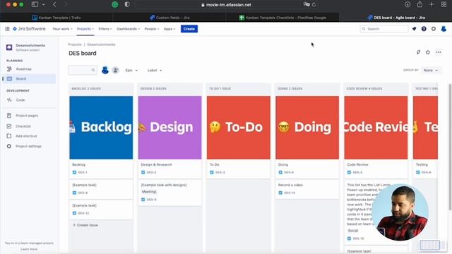Click the task icon on Record a video card

pos(280,193)
